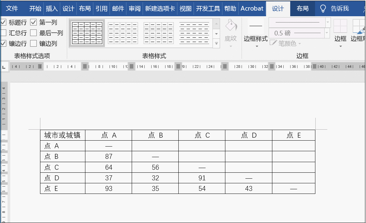Viewport: 366px width, 223px height.
Task: Open the 帮助 tab
Action: point(230,9)
